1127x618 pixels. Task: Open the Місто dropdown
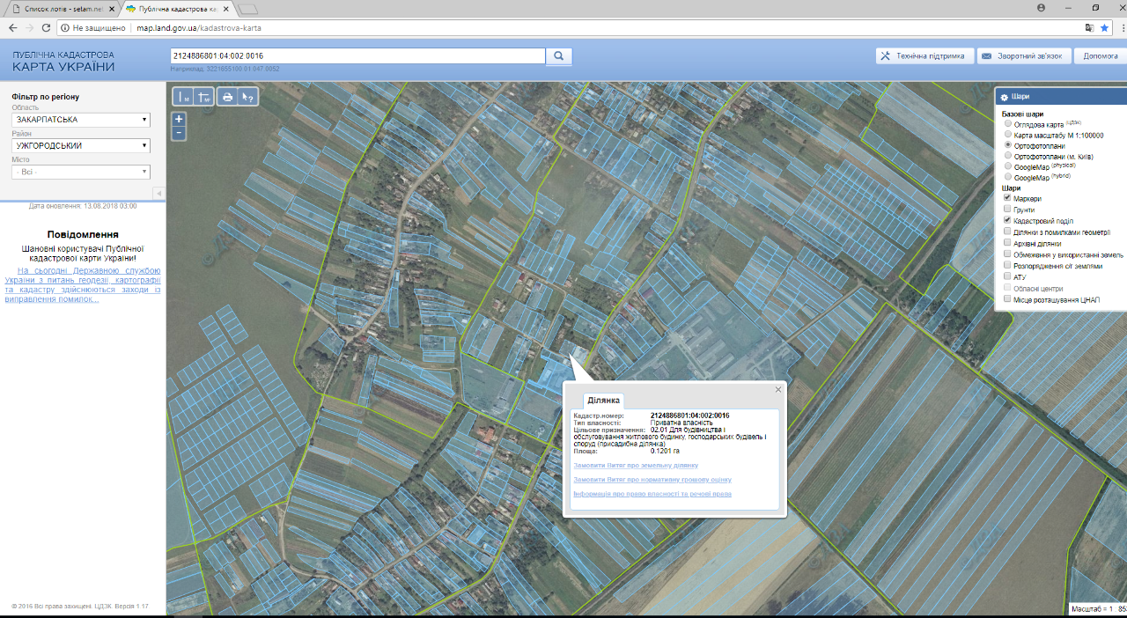[81, 173]
